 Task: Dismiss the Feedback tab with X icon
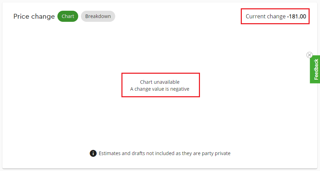click(310, 55)
